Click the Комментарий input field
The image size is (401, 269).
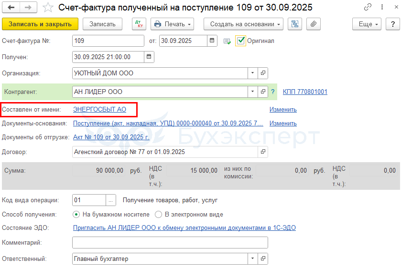[x=170, y=242]
